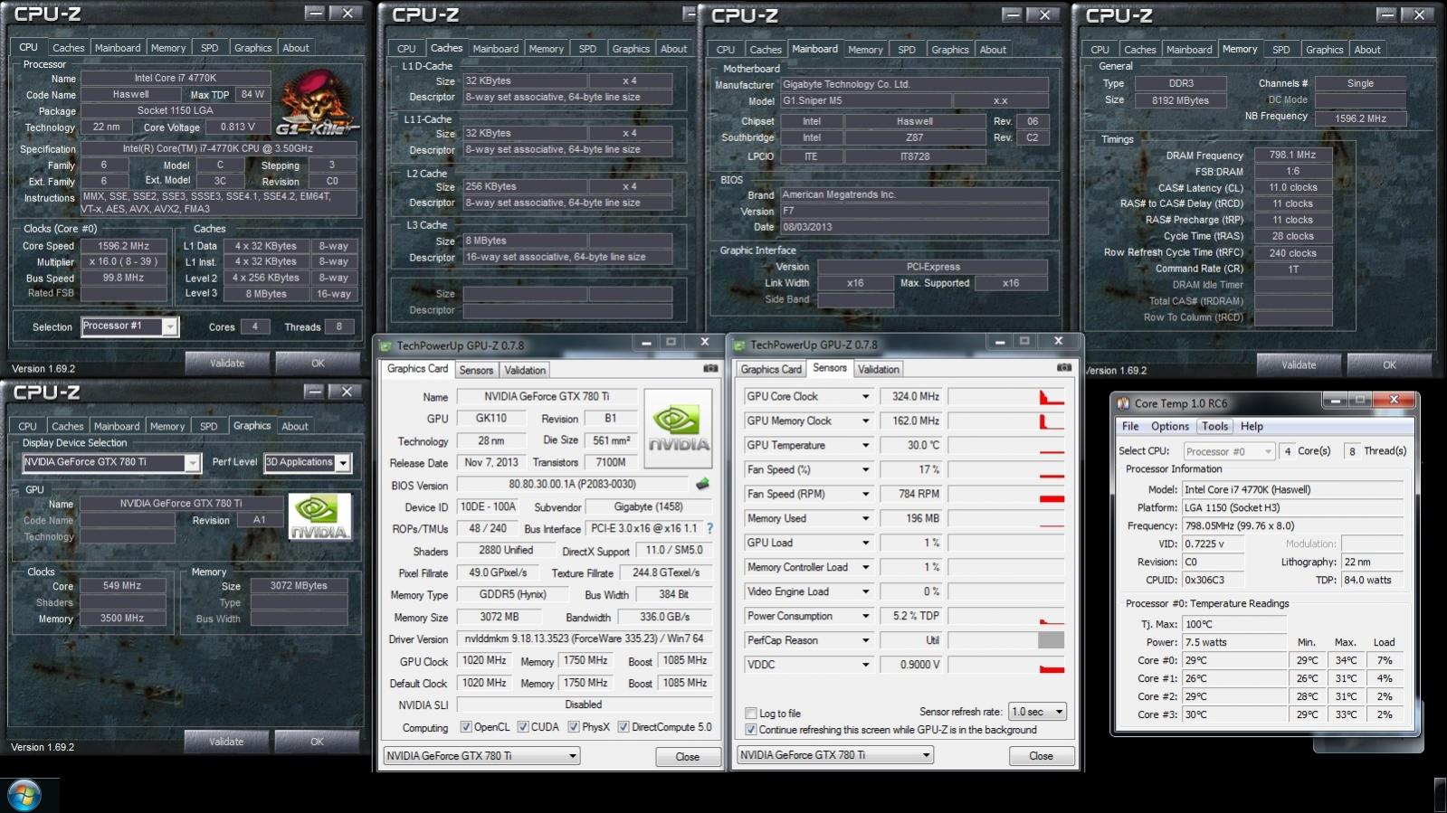Click Close in the GPU-Z Sensors window

coord(1041,756)
